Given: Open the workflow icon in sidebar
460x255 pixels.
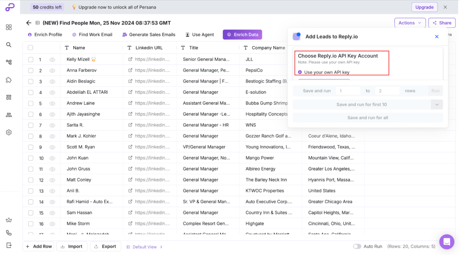Looking at the screenshot, I should click(x=9, y=62).
